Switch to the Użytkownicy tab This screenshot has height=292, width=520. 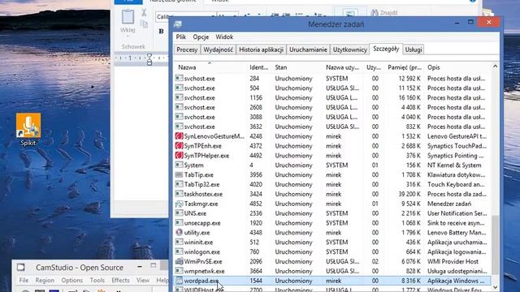point(350,49)
